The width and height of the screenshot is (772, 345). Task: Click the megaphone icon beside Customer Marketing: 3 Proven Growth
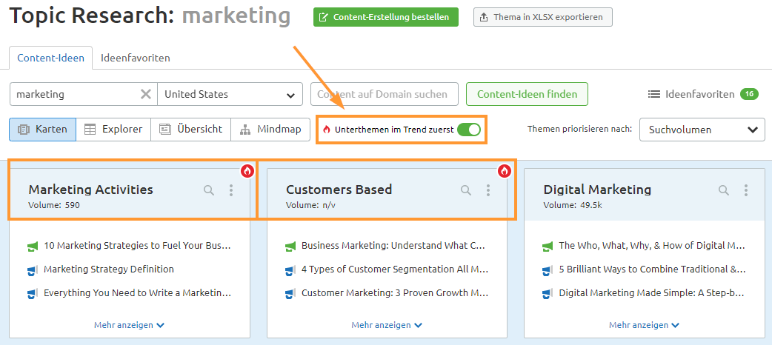tap(290, 293)
